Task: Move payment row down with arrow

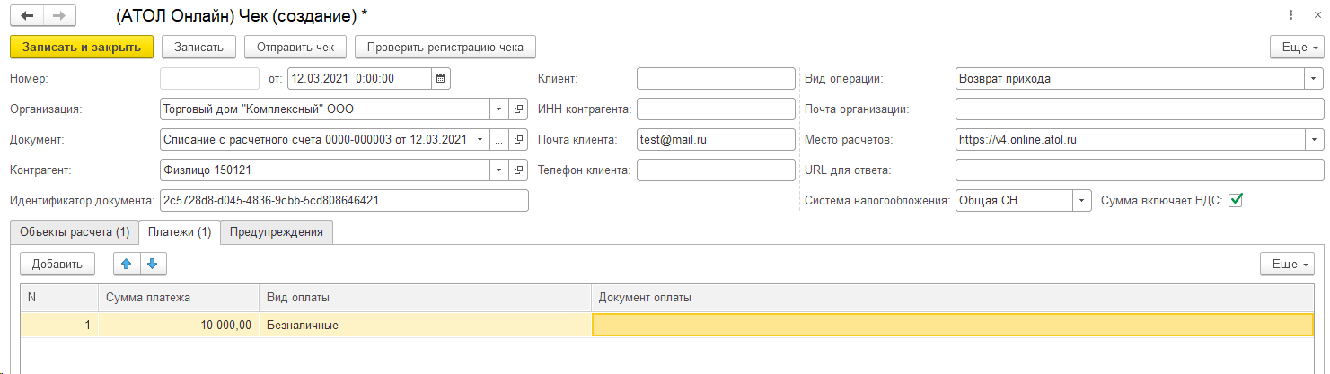Action: click(x=153, y=264)
